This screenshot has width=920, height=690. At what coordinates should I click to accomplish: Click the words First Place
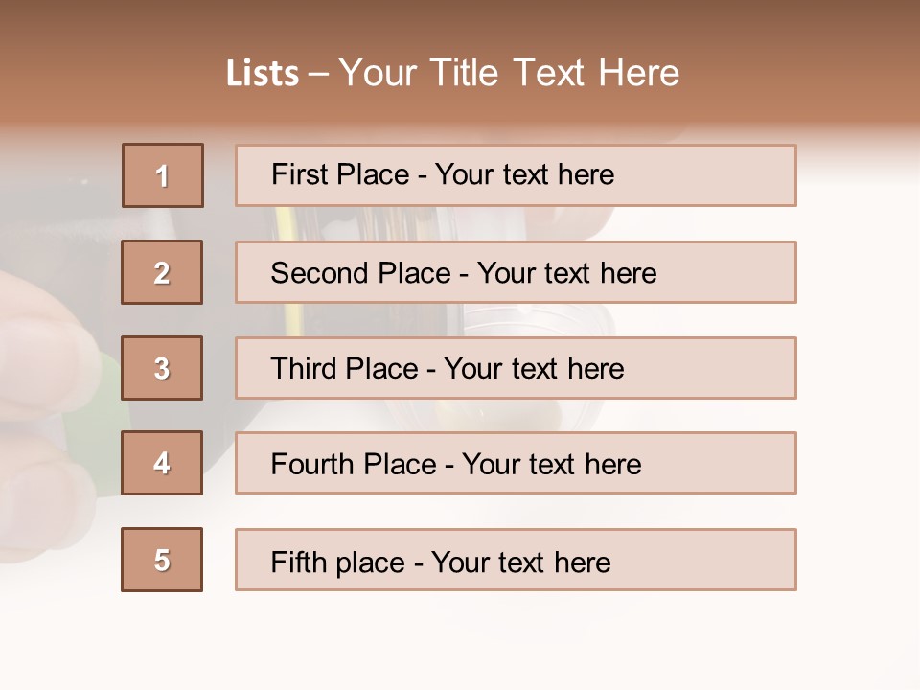click(339, 174)
